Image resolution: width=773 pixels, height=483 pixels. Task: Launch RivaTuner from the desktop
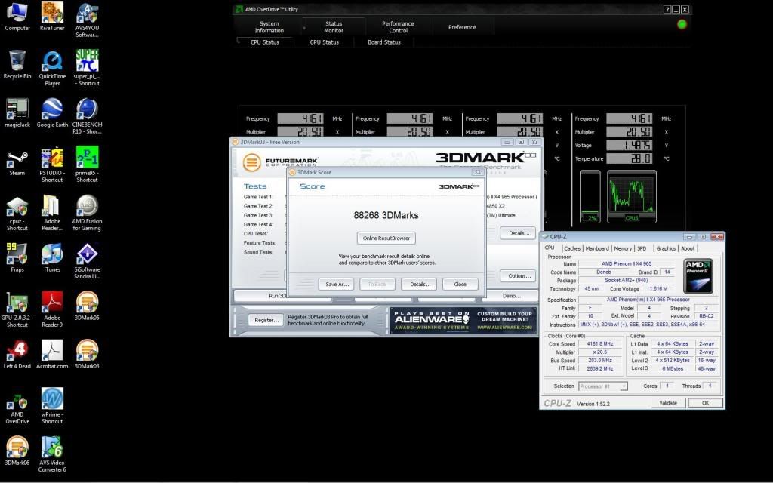click(52, 17)
